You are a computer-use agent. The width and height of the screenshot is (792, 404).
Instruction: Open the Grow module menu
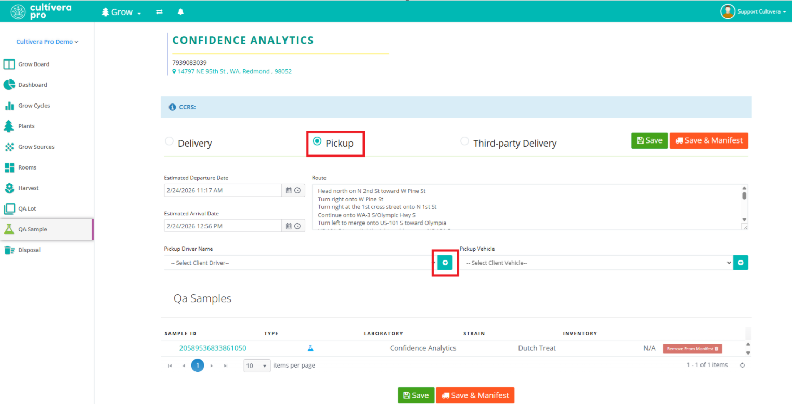coord(121,11)
